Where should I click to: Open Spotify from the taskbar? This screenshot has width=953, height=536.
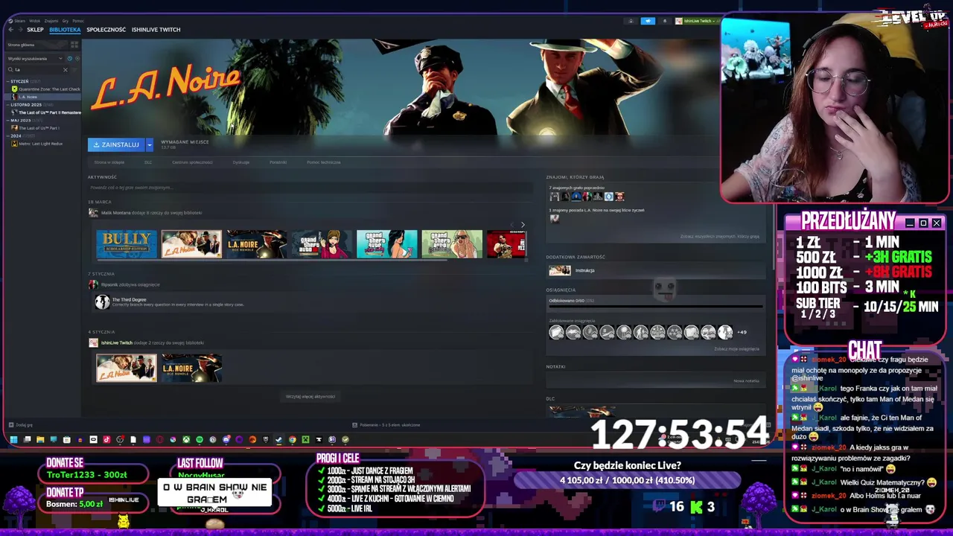[x=200, y=439]
